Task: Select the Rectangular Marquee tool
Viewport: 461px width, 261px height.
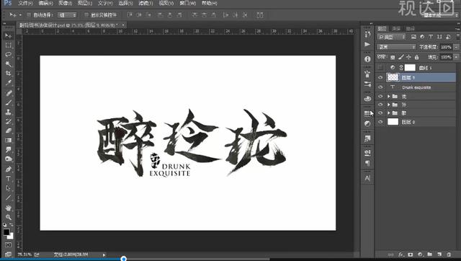Action: [8, 45]
